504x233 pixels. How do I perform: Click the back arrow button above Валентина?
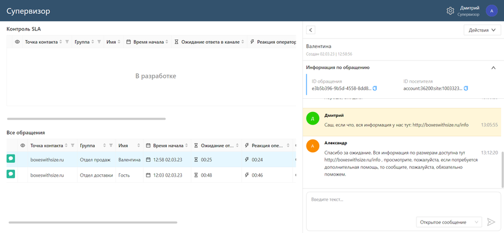[x=311, y=30]
